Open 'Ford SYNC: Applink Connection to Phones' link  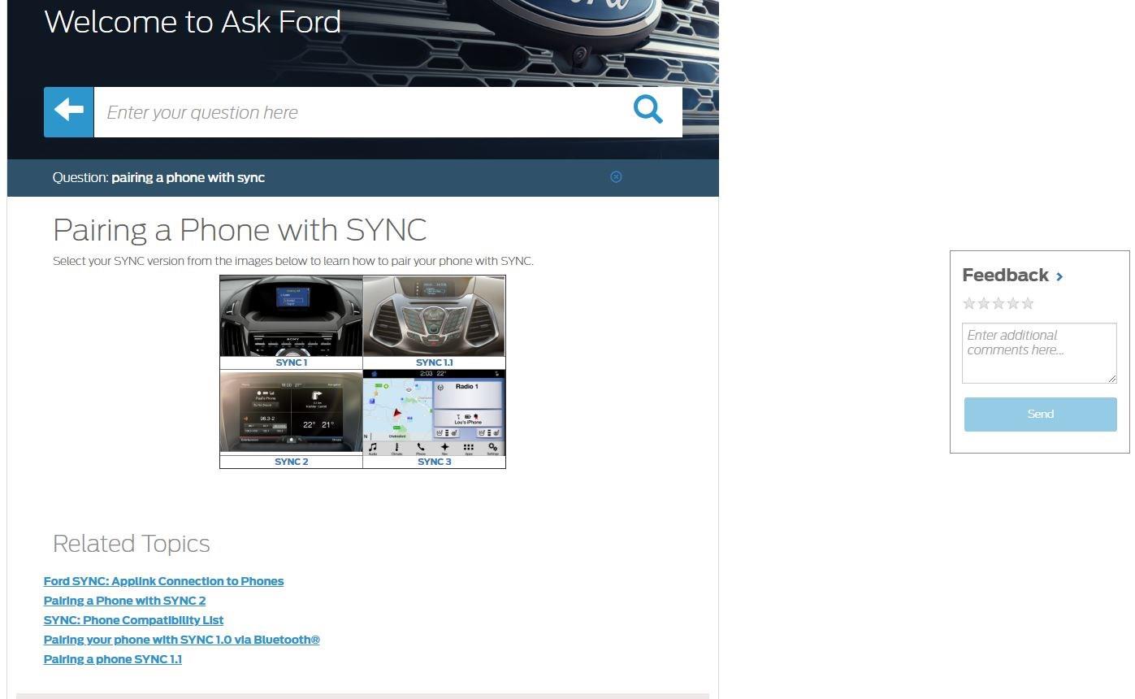pos(163,581)
